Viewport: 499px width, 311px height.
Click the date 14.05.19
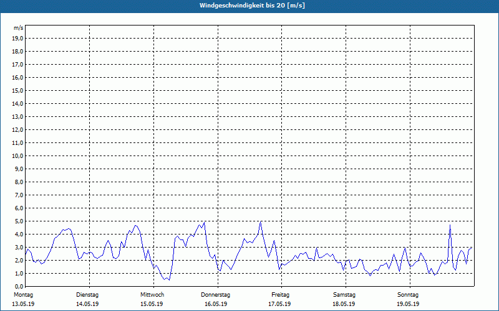(x=87, y=304)
